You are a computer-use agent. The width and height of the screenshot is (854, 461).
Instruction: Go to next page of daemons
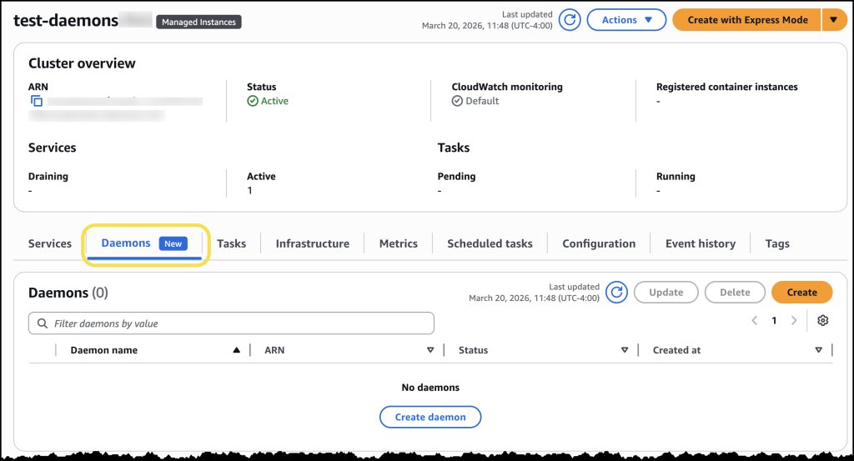point(794,321)
